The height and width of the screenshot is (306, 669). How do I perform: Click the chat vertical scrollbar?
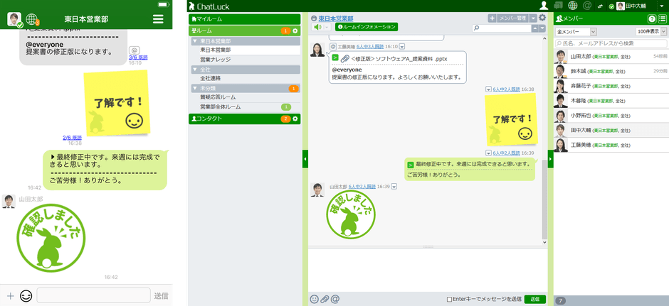point(544,200)
